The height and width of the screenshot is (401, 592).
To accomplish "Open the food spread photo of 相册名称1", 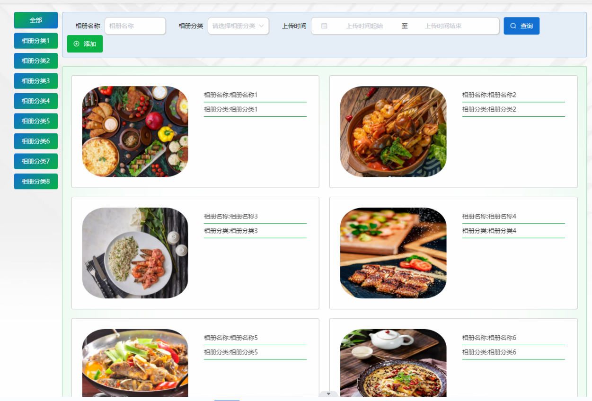I will click(x=135, y=131).
